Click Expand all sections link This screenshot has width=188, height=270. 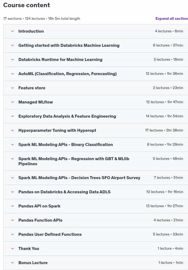point(172,18)
